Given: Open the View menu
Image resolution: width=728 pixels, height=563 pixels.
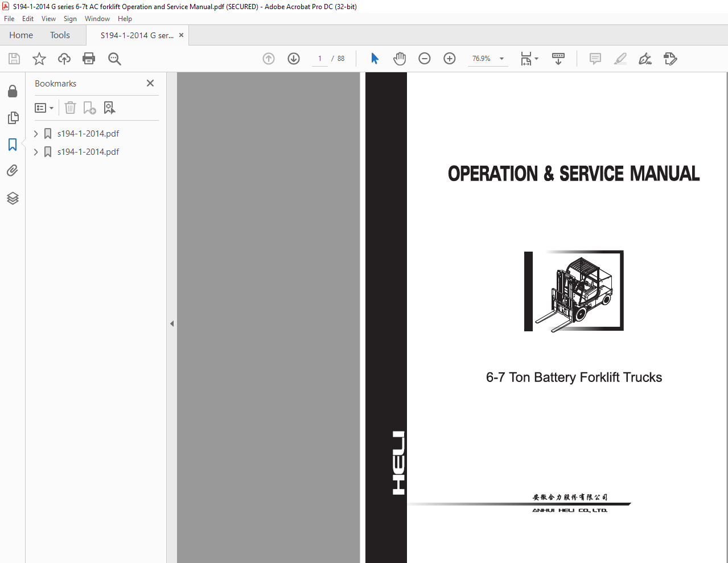Looking at the screenshot, I should (48, 19).
